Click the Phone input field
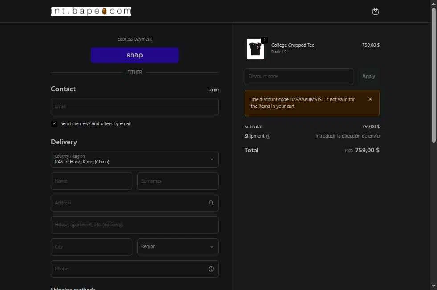437x290 pixels. point(135,269)
